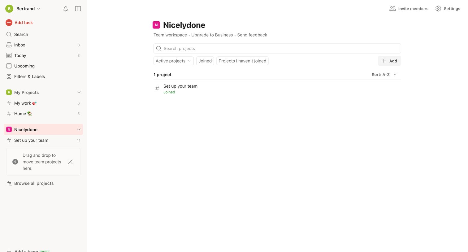Toggle Projects I haven't joined filter
The height and width of the screenshot is (252, 468).
(x=242, y=61)
